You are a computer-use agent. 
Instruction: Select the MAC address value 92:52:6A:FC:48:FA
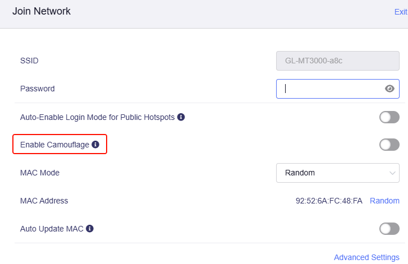(x=329, y=201)
